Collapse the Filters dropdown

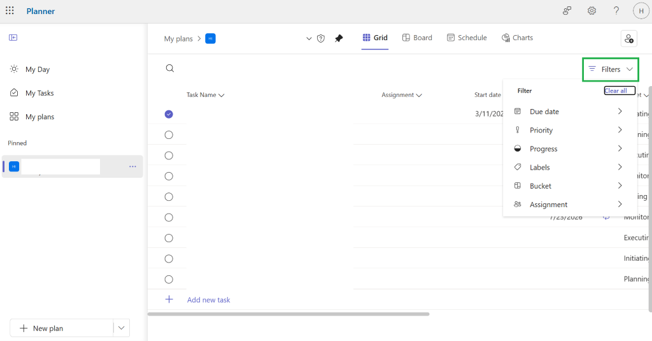[x=611, y=69]
